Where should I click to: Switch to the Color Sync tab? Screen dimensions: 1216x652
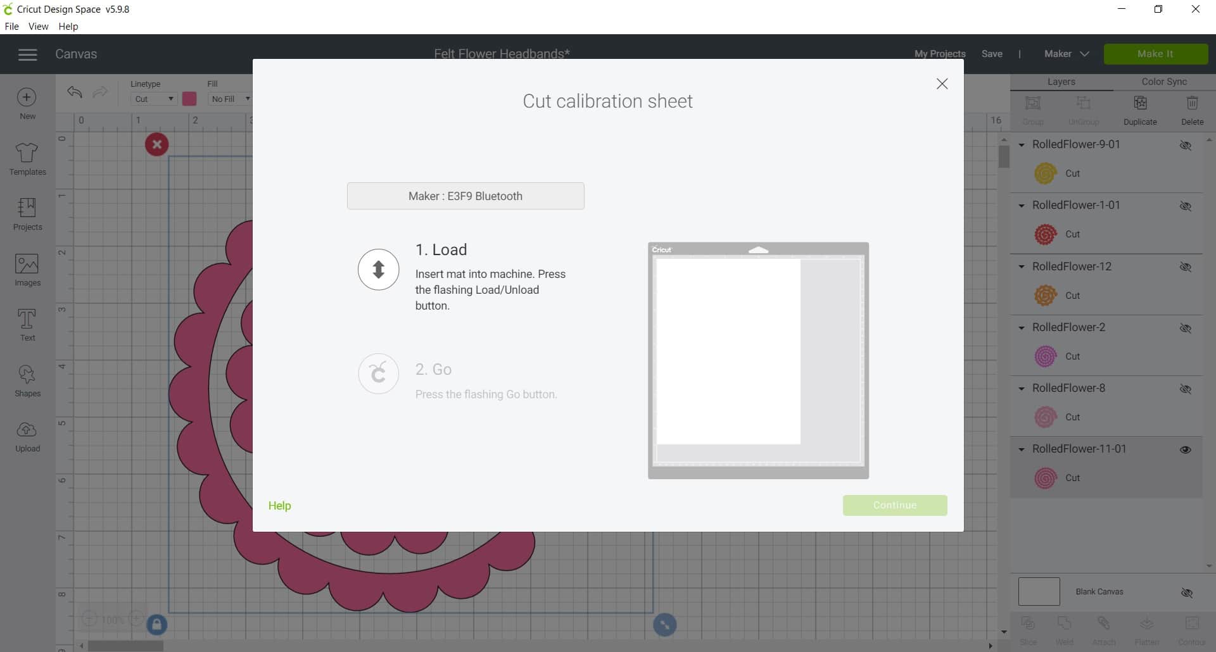1163,81
